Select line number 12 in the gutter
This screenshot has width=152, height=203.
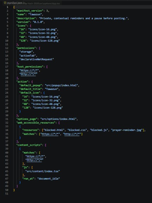point(7,48)
